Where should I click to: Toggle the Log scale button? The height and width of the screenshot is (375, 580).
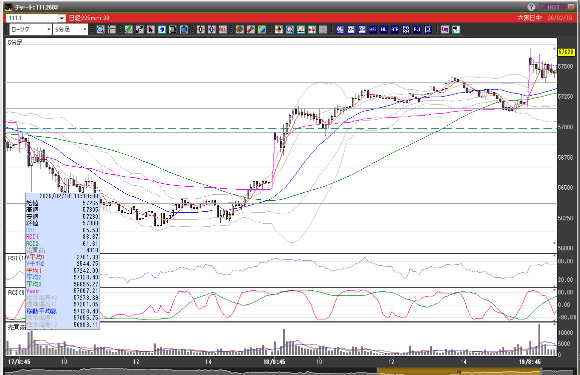[x=445, y=30]
